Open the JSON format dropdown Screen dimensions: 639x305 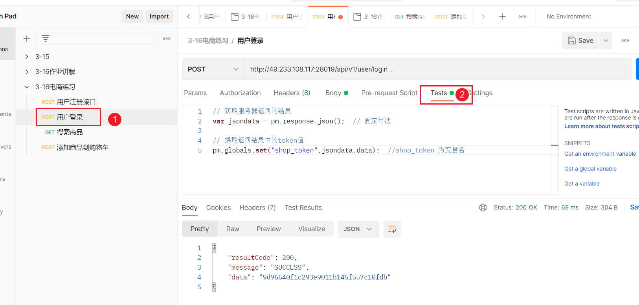[358, 229]
